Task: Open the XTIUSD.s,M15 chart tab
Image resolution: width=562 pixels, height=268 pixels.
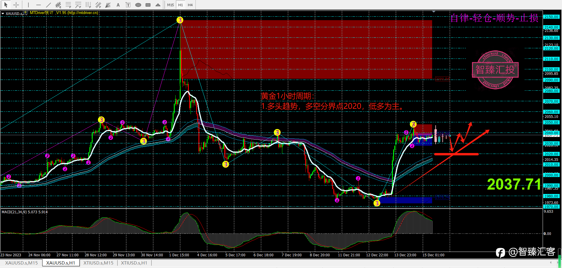Action: coord(98,263)
